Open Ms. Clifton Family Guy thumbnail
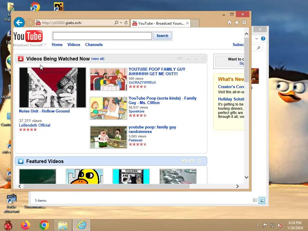The width and height of the screenshot is (308, 231). click(x=108, y=108)
